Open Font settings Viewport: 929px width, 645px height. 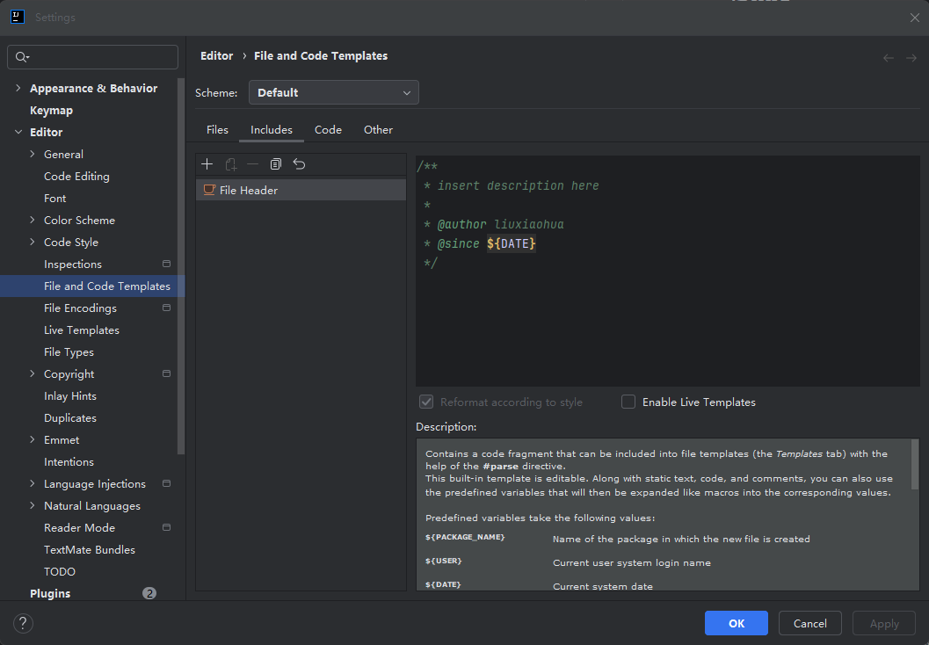(55, 198)
